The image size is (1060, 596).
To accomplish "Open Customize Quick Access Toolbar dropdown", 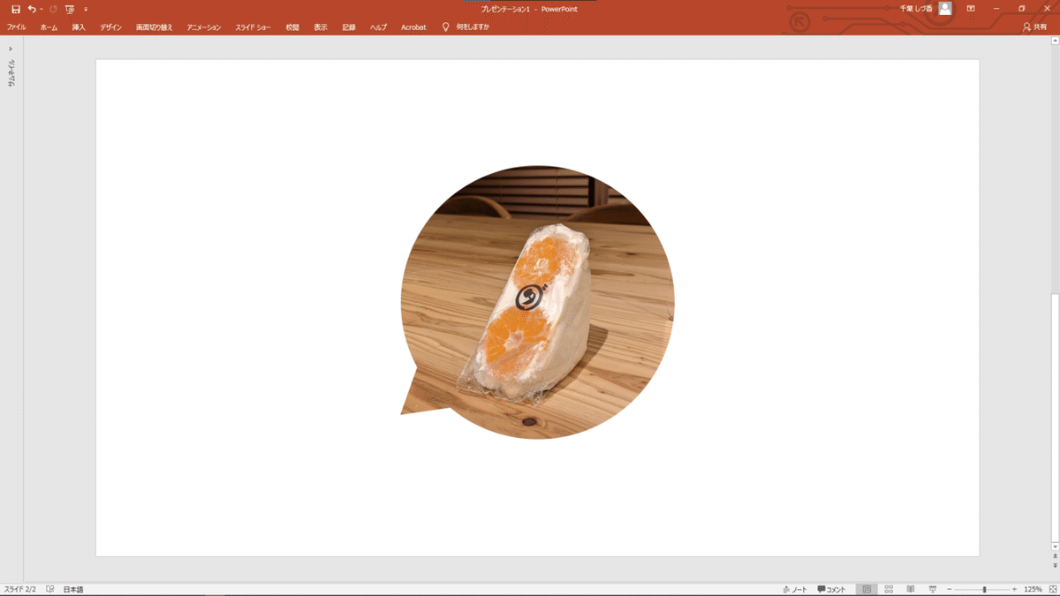I will coord(86,9).
